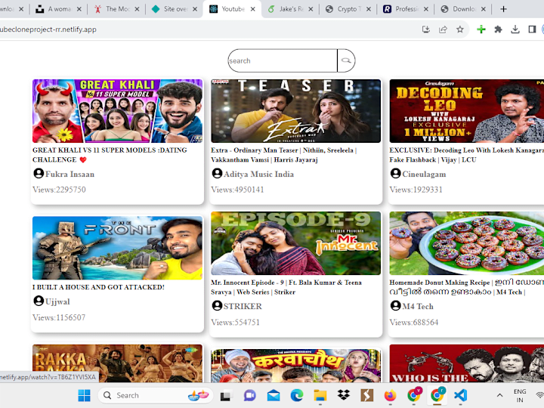Image resolution: width=544 pixels, height=408 pixels.
Task: Toggle the browser side panel icon
Action: [532, 29]
